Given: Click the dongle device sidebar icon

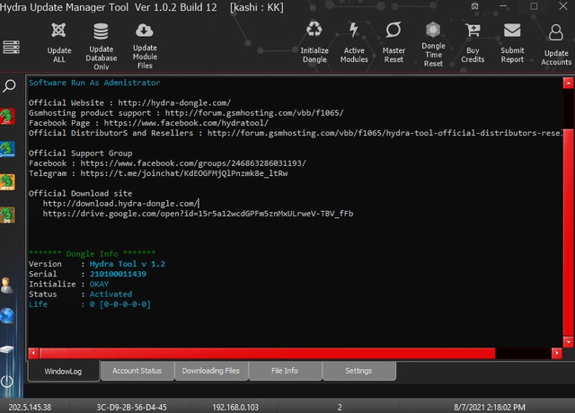Looking at the screenshot, I should [6, 349].
